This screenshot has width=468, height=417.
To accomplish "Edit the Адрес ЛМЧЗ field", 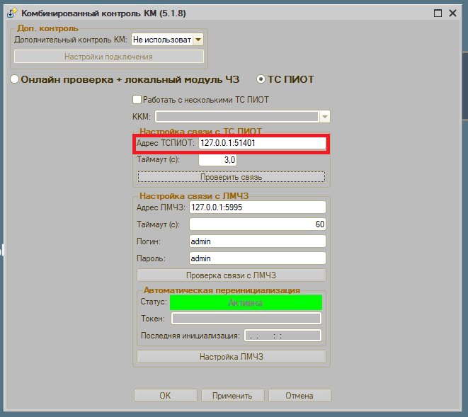I will [257, 207].
